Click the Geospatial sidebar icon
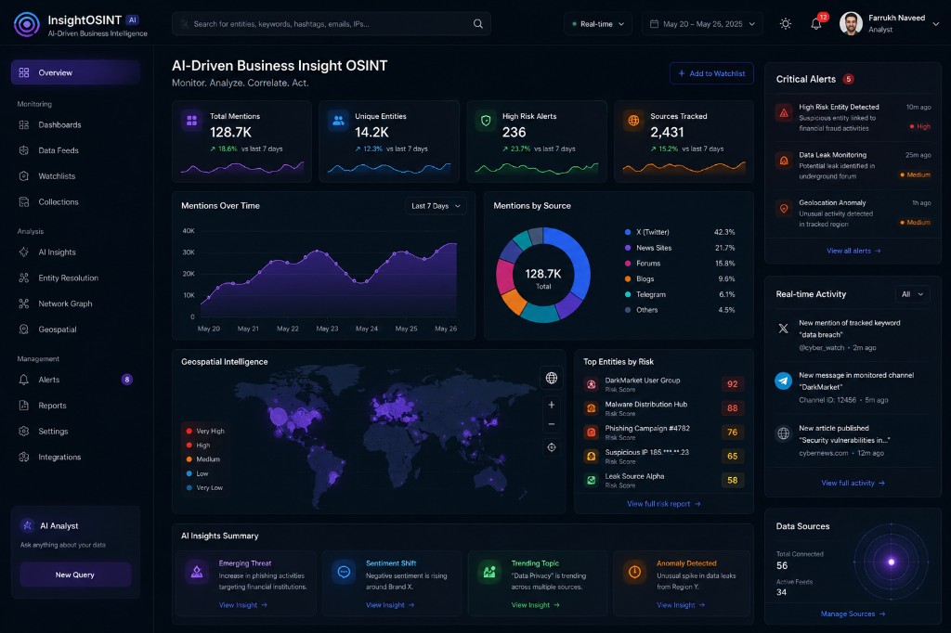The image size is (951, 633). click(x=23, y=329)
